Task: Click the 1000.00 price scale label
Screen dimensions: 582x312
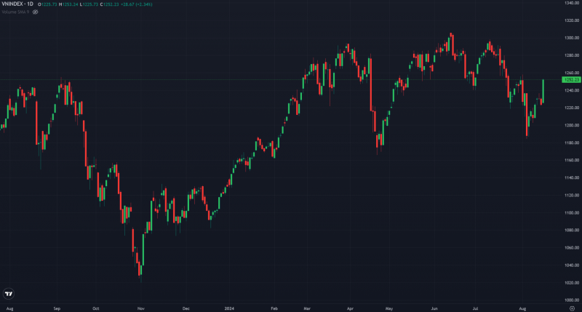Action: pos(571,300)
